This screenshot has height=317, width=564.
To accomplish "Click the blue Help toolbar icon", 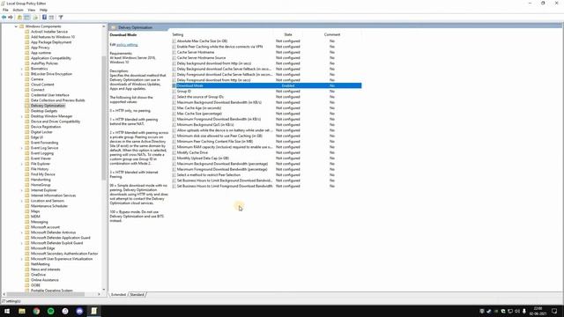I will [44, 18].
